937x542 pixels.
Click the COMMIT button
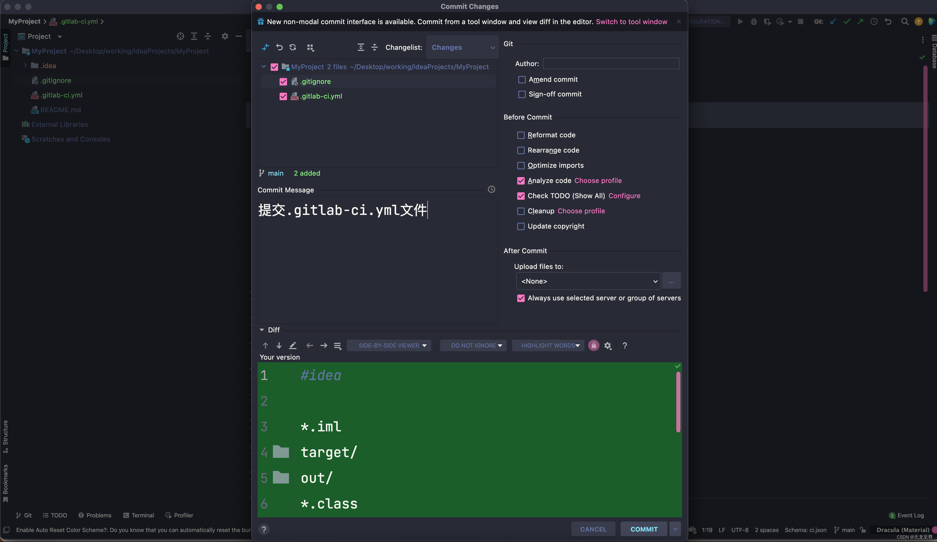(644, 529)
